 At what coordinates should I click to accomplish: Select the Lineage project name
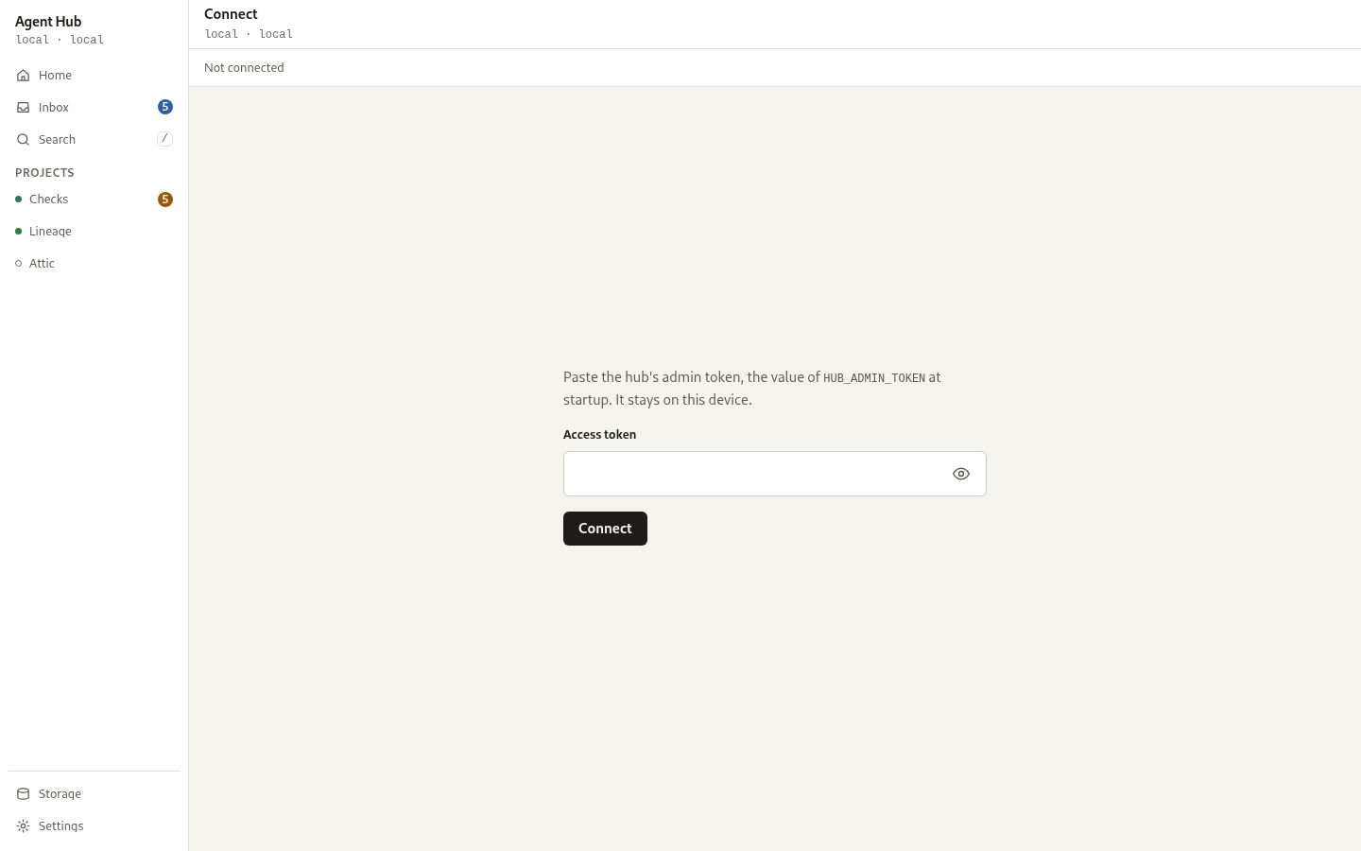coord(50,232)
